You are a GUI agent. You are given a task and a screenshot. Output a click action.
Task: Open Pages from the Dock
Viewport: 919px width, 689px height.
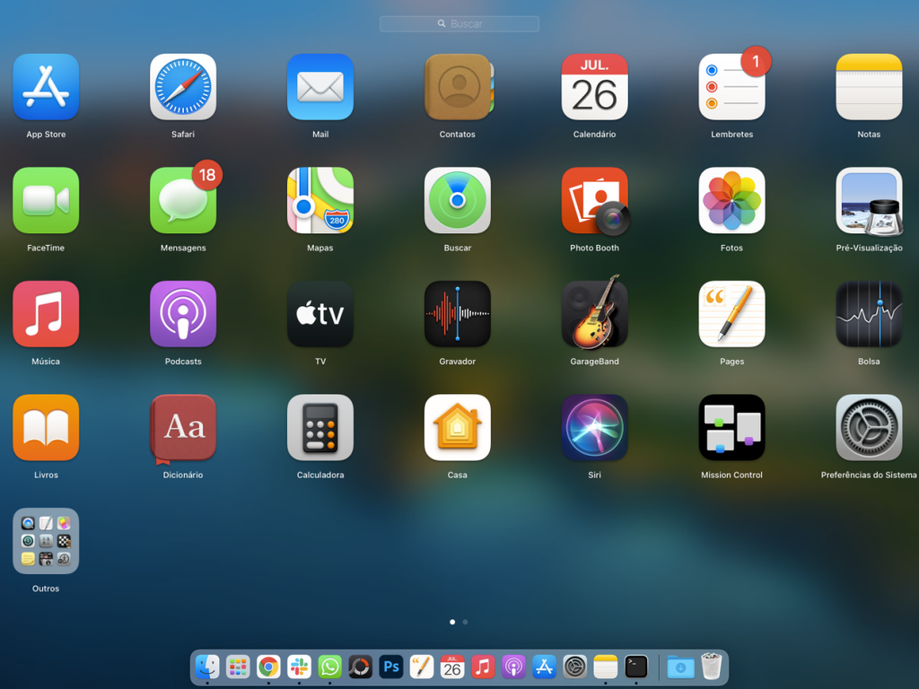click(422, 667)
